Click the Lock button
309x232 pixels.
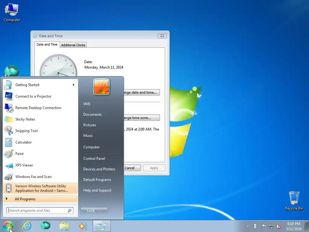pos(91,211)
